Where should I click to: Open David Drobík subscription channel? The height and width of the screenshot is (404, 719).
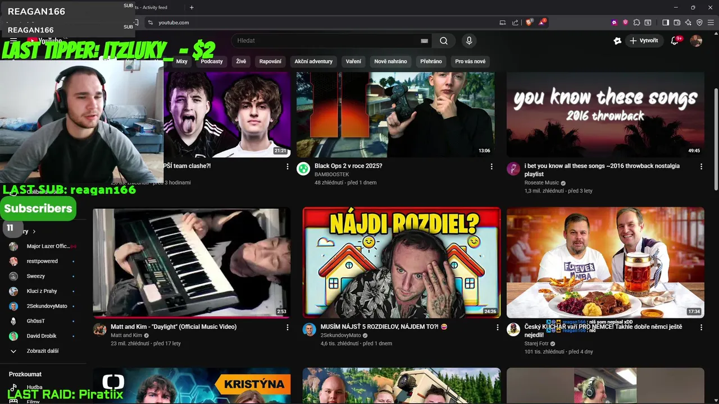pos(43,336)
